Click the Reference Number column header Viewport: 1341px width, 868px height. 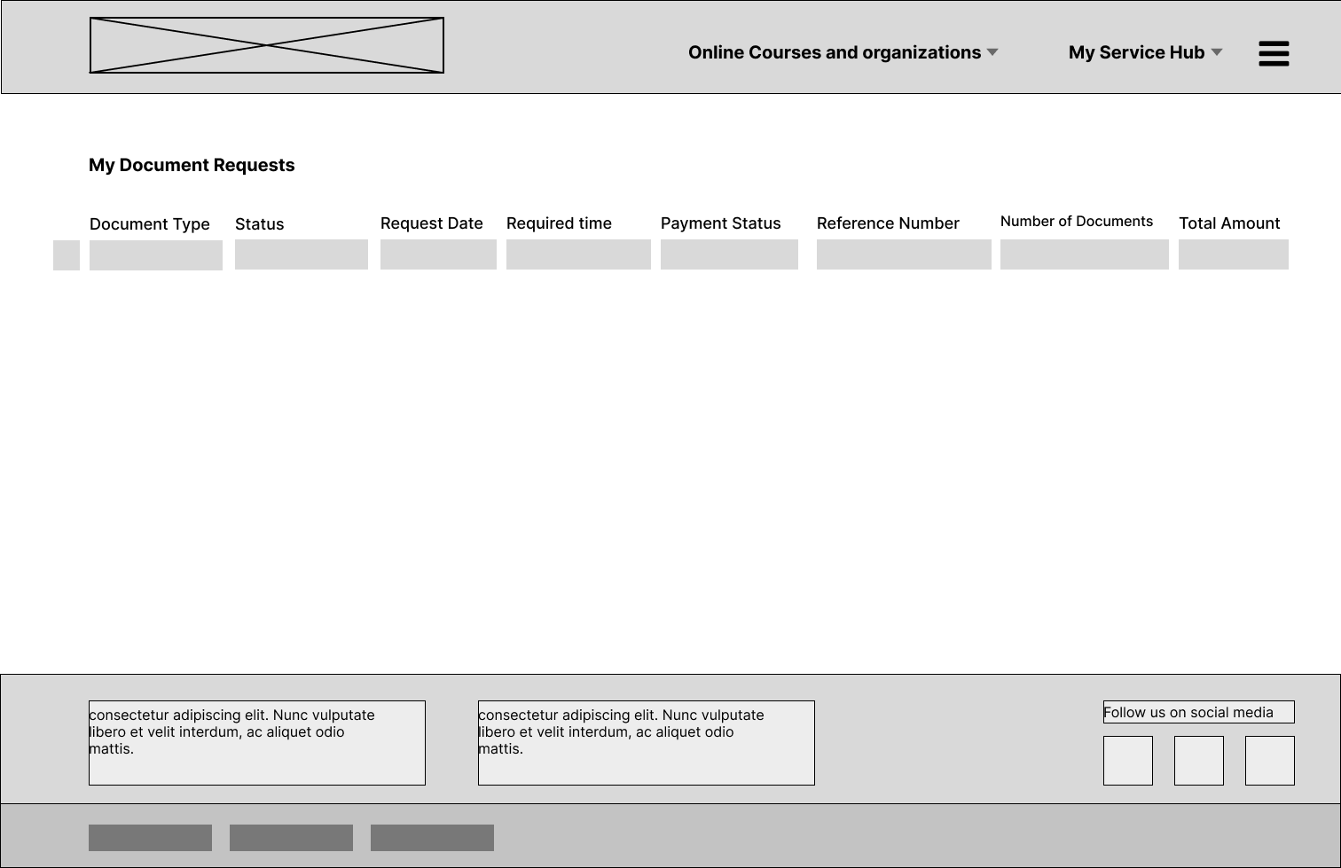(888, 223)
